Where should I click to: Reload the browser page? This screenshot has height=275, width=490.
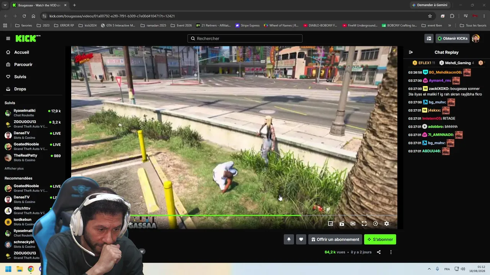tap(24, 16)
